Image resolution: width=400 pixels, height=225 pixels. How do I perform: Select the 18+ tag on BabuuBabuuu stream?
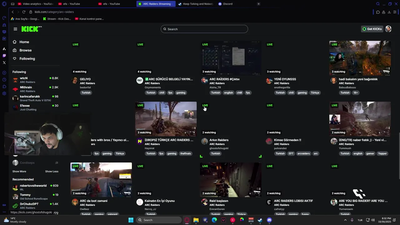[x=356, y=93]
